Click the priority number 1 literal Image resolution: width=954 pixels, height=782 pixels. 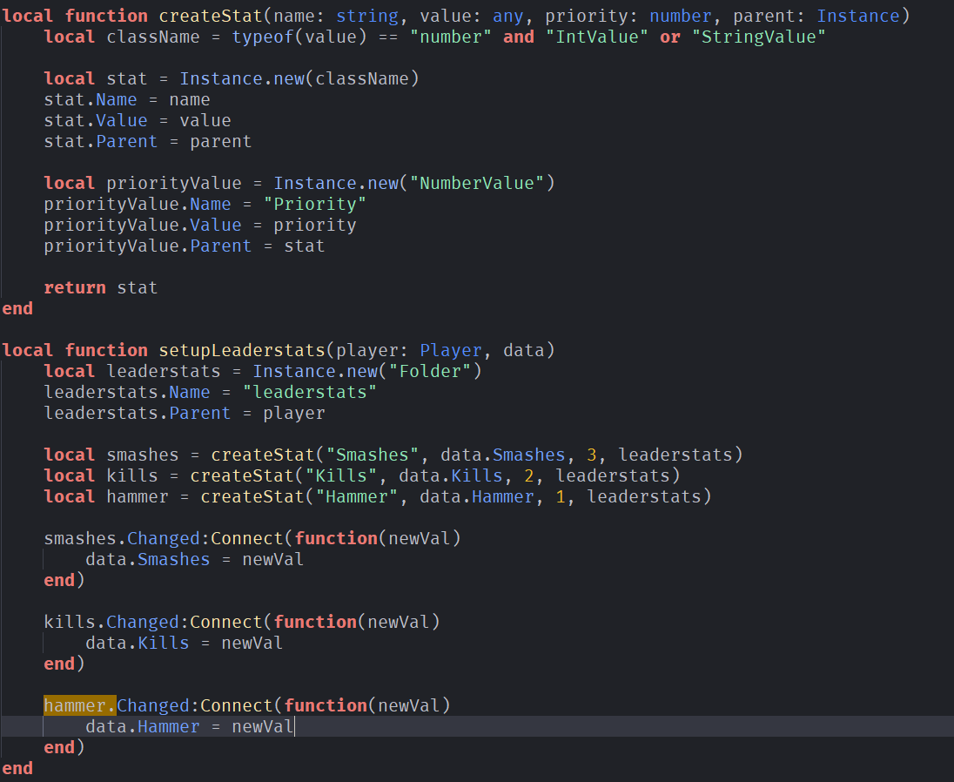click(561, 496)
